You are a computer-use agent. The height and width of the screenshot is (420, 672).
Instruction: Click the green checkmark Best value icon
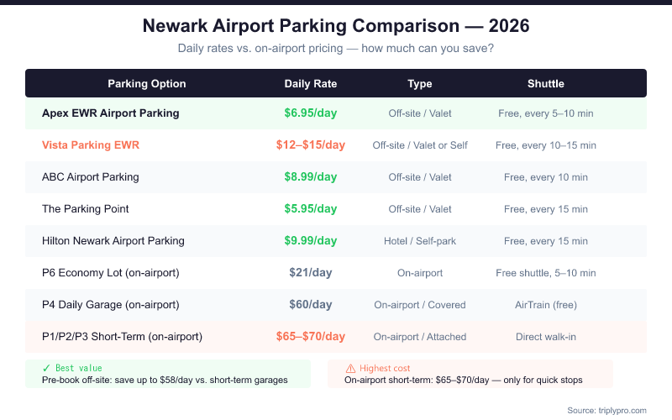click(x=46, y=368)
